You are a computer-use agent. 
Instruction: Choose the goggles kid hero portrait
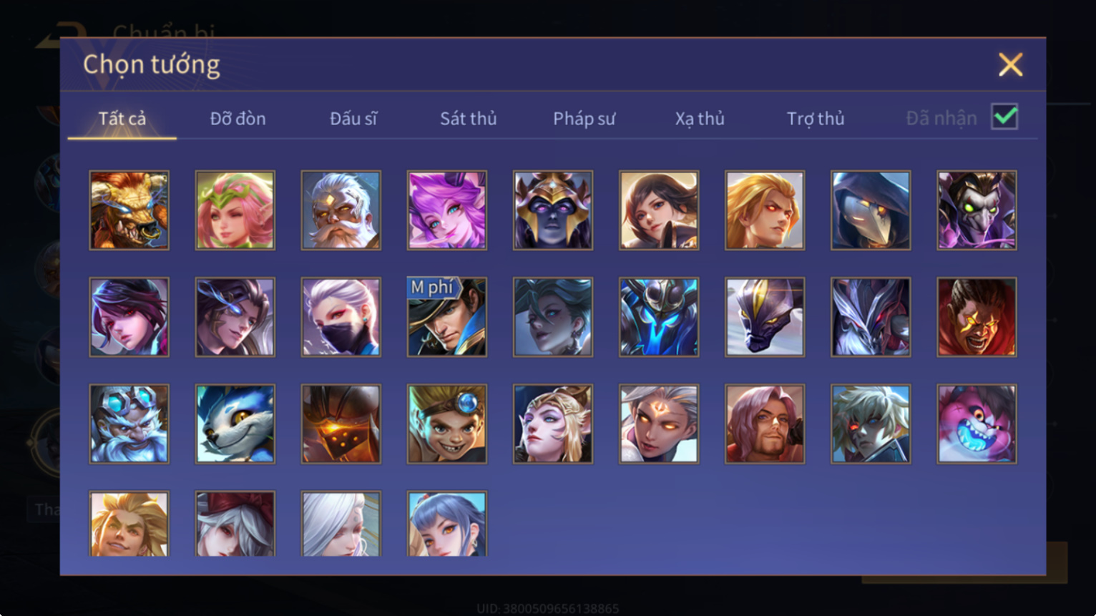tap(447, 424)
